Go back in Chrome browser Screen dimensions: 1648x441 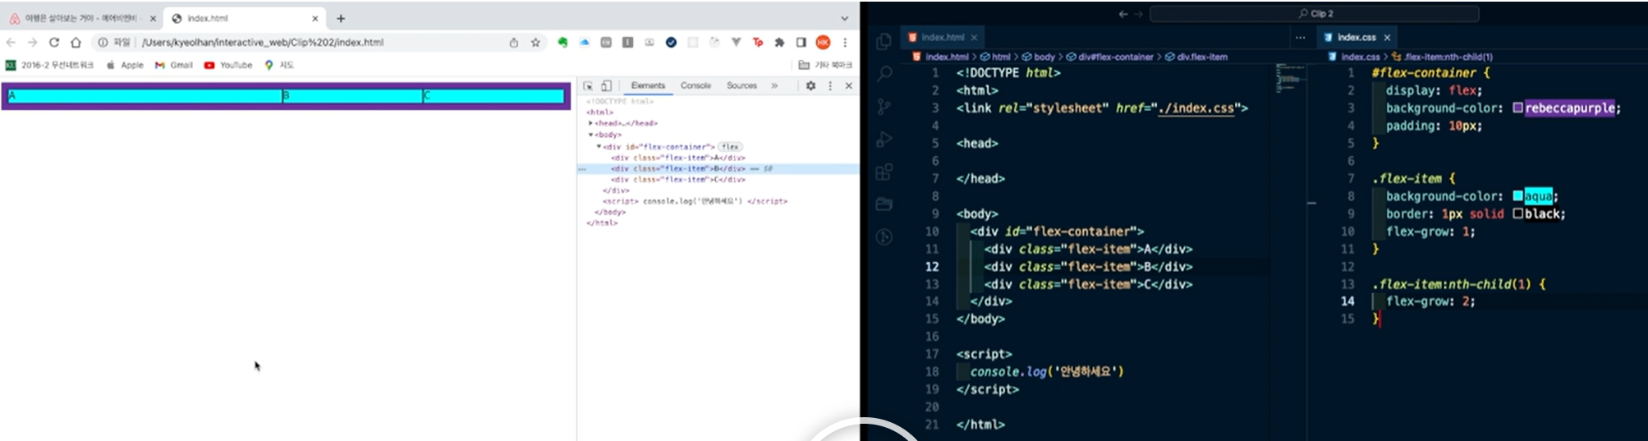11,43
